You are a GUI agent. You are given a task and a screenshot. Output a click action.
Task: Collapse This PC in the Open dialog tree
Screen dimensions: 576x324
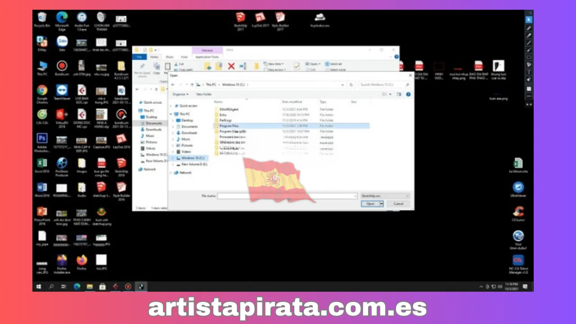pos(171,114)
